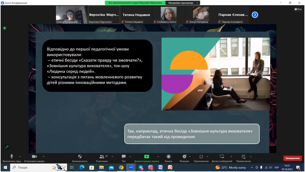Screen dimensions: 305x172
Task: Expand audio options arrow beside microphone
Action: pos(20,156)
